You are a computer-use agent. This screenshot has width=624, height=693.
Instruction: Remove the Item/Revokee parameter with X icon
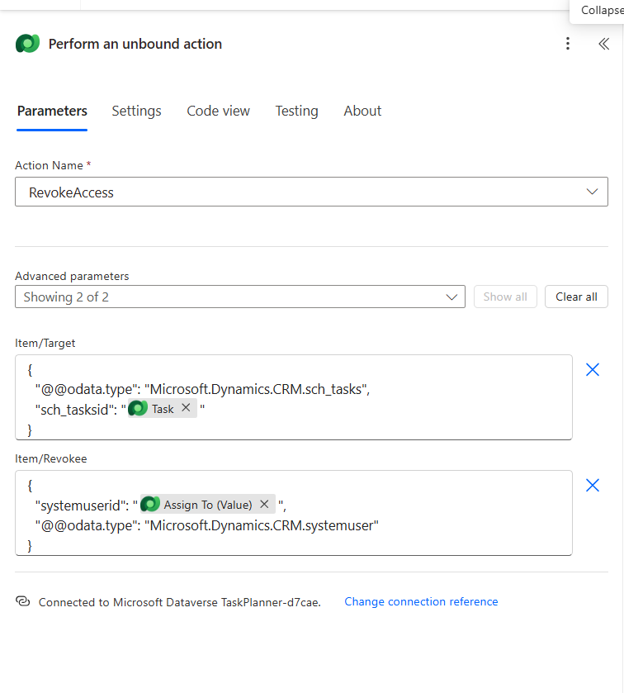592,486
